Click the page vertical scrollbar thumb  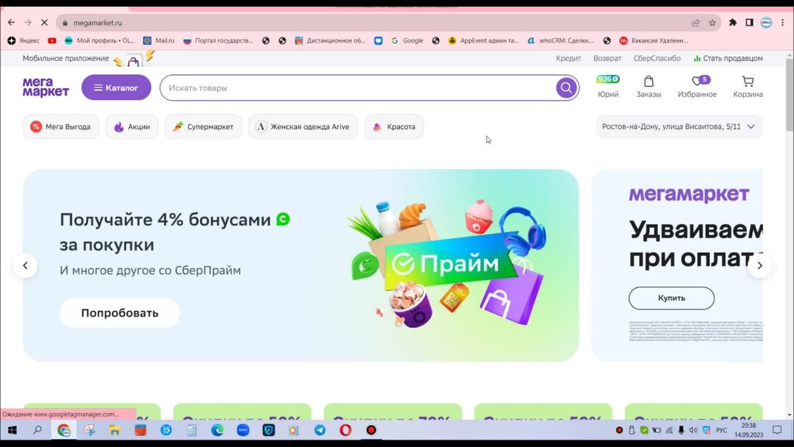click(790, 96)
